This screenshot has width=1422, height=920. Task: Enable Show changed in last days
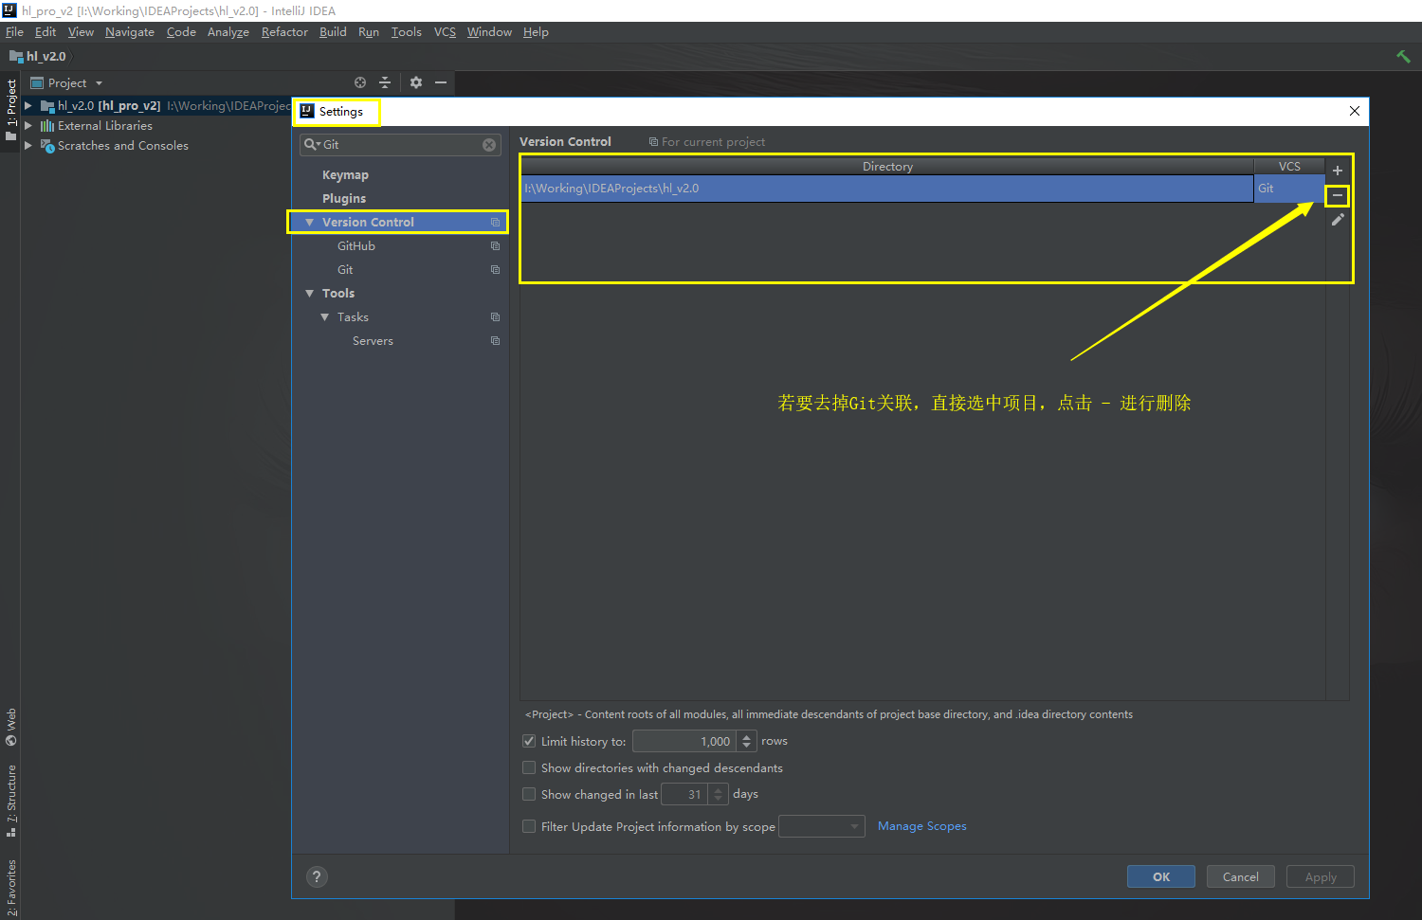529,794
